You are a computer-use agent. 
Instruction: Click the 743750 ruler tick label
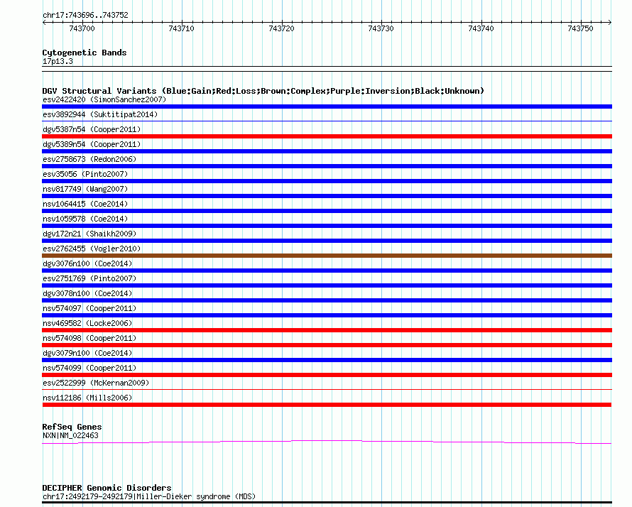click(x=580, y=28)
